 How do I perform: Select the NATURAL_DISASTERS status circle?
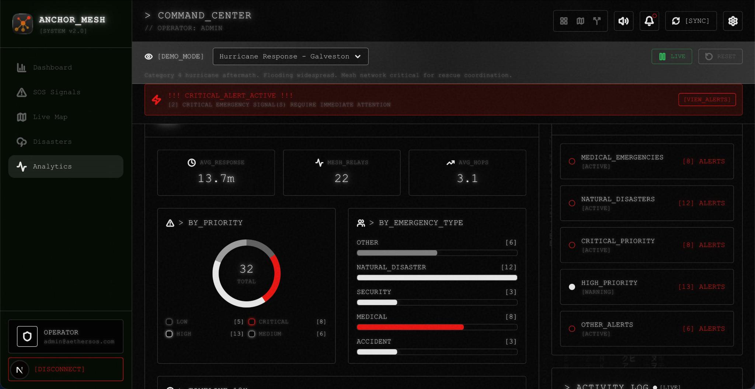[572, 203]
